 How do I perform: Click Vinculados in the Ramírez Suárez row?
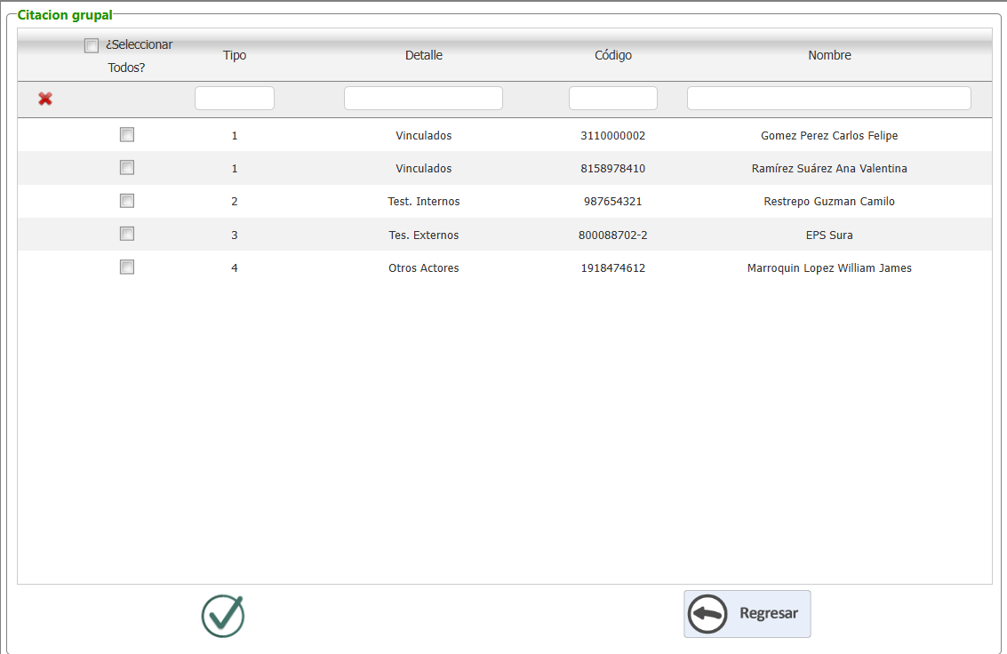pyautogui.click(x=424, y=168)
